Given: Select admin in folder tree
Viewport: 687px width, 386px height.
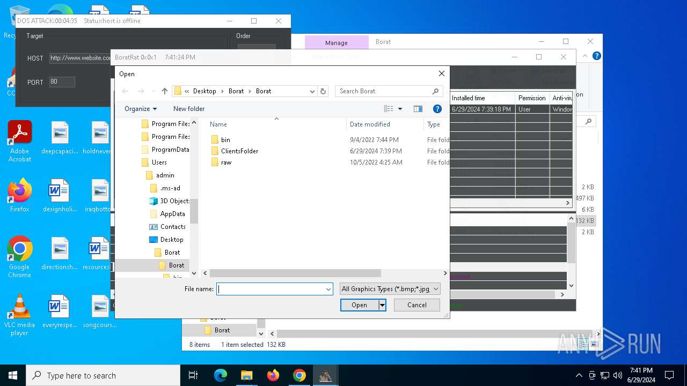Looking at the screenshot, I should click(x=160, y=175).
